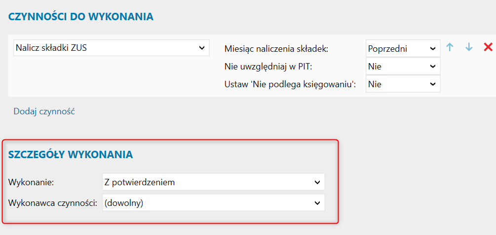Click the 'Miesiąc naliczenia składek:' label
The height and width of the screenshot is (235, 496).
click(276, 49)
